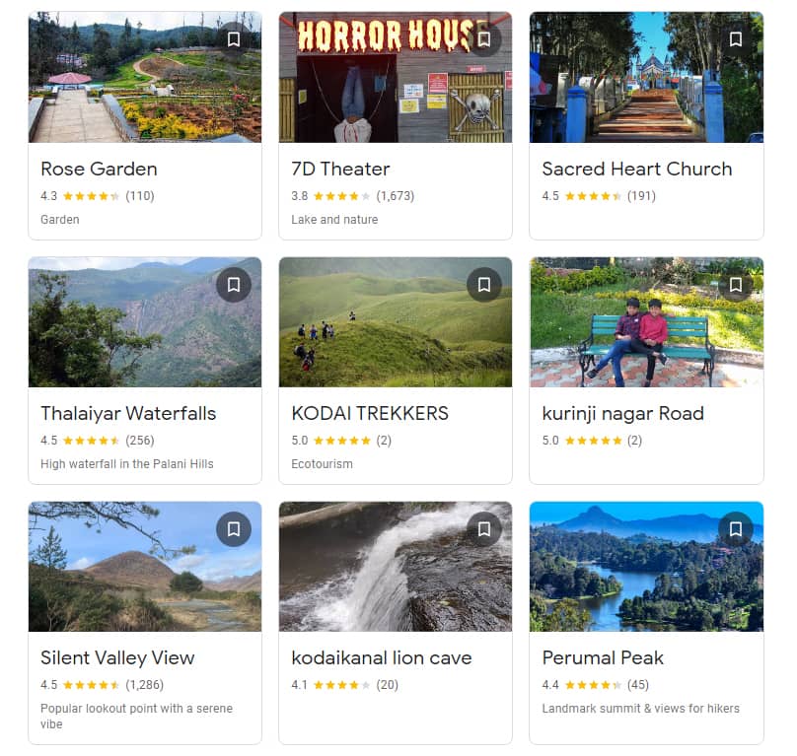
Task: Bookmark Sacred Heart Church
Action: coord(735,39)
